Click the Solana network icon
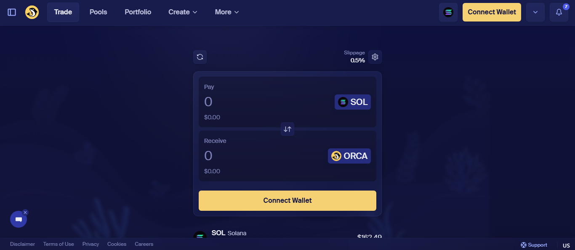This screenshot has width=575, height=250. (x=448, y=12)
